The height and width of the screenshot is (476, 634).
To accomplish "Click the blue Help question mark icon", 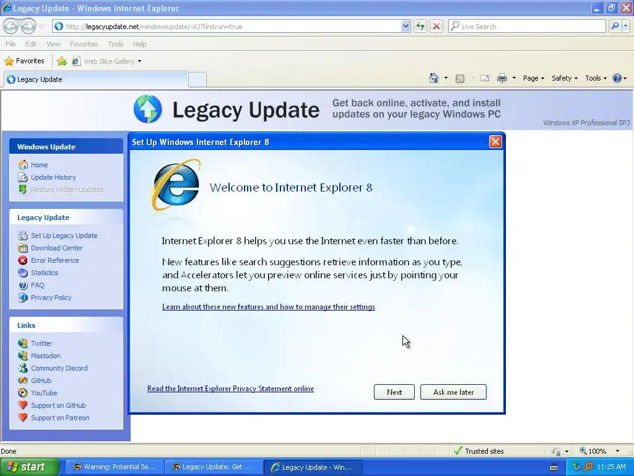I will 617,78.
